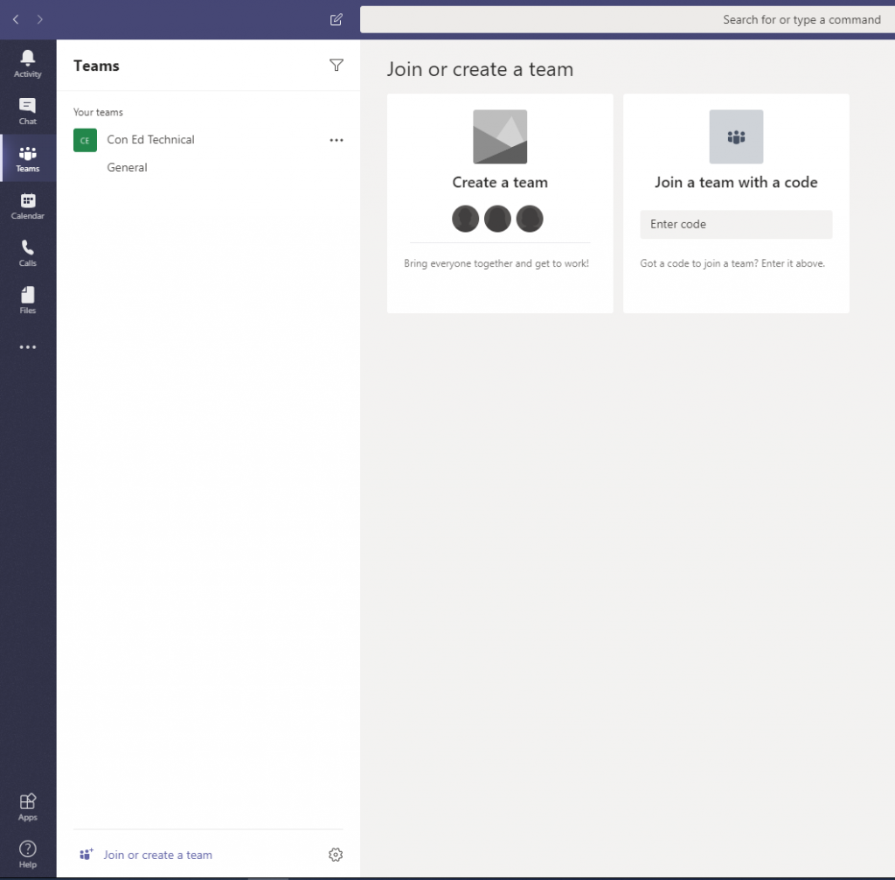
Task: Click the Create a team heading
Action: [500, 182]
